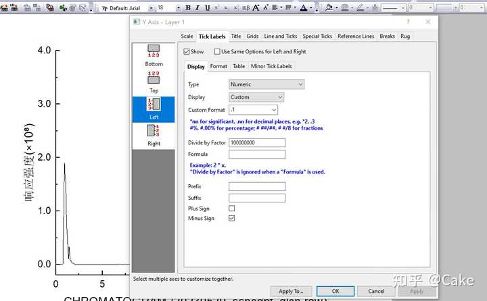487x301 pixels.
Task: Click the Increase Font Size icon
Action: click(x=256, y=7)
